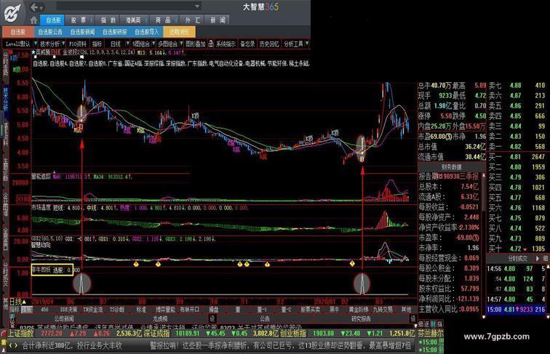The height and width of the screenshot is (354, 550).
Task: Click the arrow next to 分时成交
Action: pyautogui.click(x=538, y=259)
